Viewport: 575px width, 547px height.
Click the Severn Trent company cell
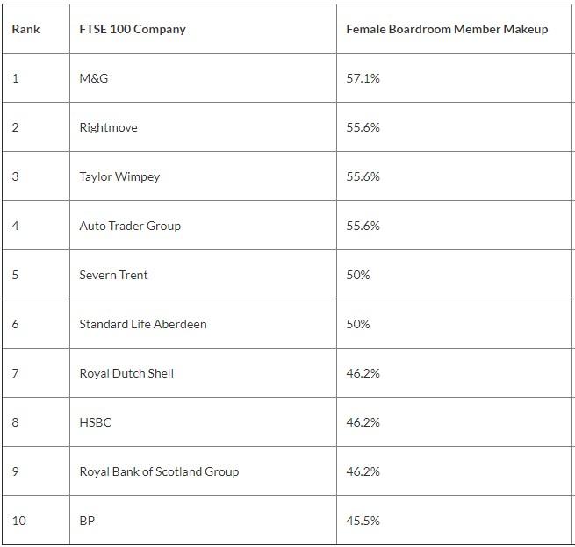(113, 275)
